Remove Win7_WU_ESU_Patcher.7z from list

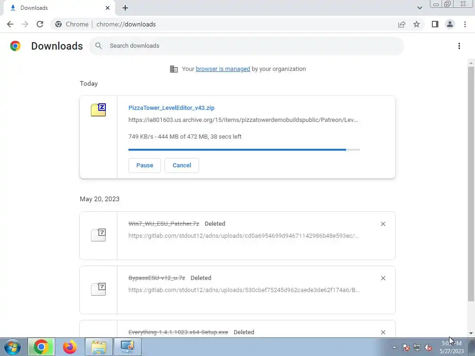coord(383,224)
